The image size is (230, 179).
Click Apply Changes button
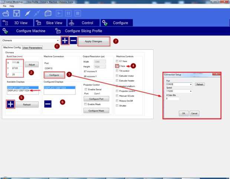pyautogui.click(x=93, y=42)
